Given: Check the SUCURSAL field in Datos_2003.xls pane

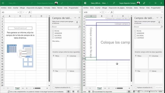Looking at the screenshot, I should [x=135, y=36].
